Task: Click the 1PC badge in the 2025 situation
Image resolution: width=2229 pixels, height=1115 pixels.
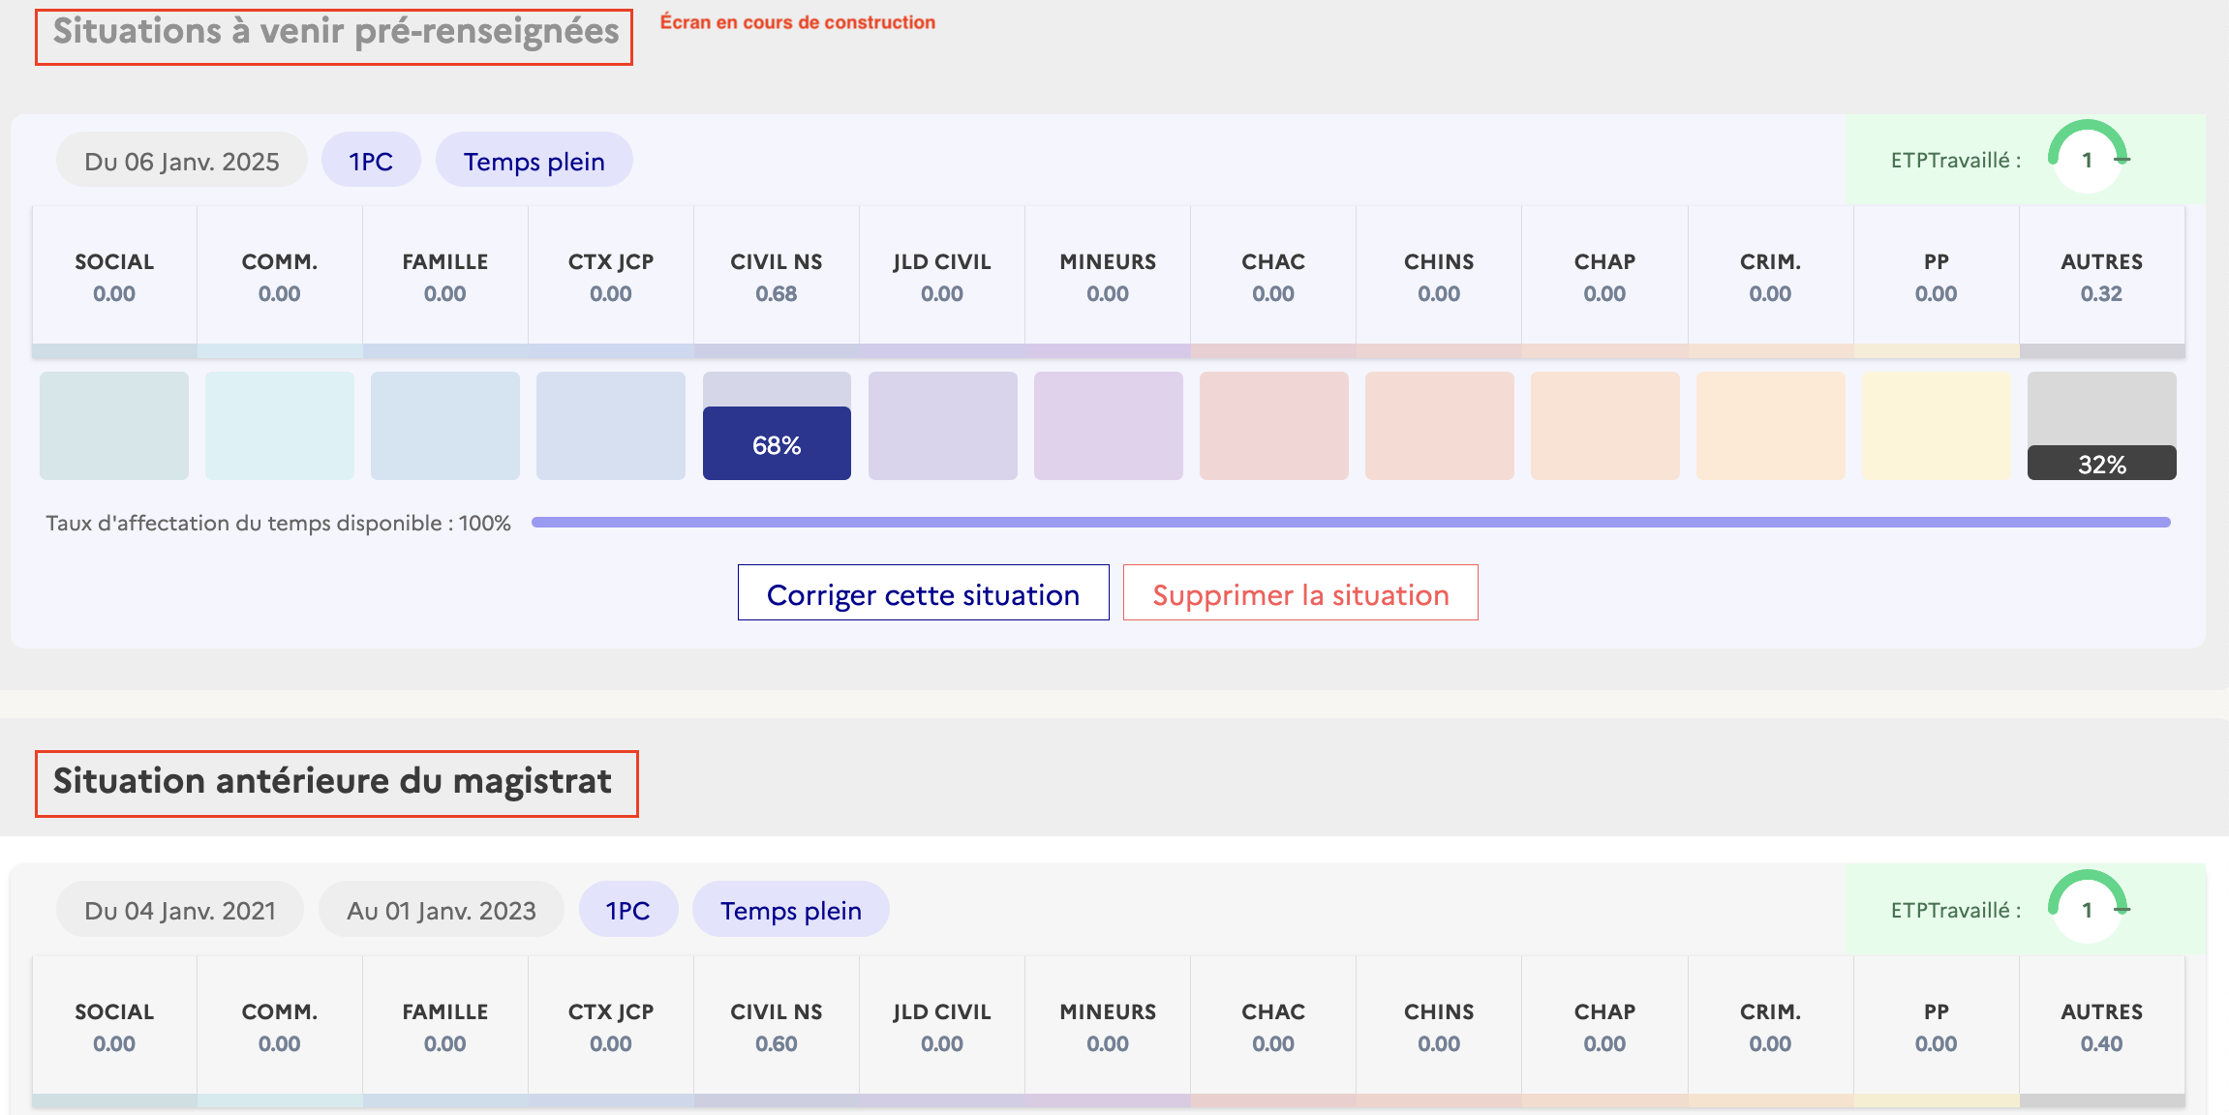Action: click(371, 161)
